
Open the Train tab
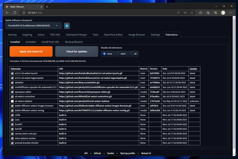[x=96, y=35]
